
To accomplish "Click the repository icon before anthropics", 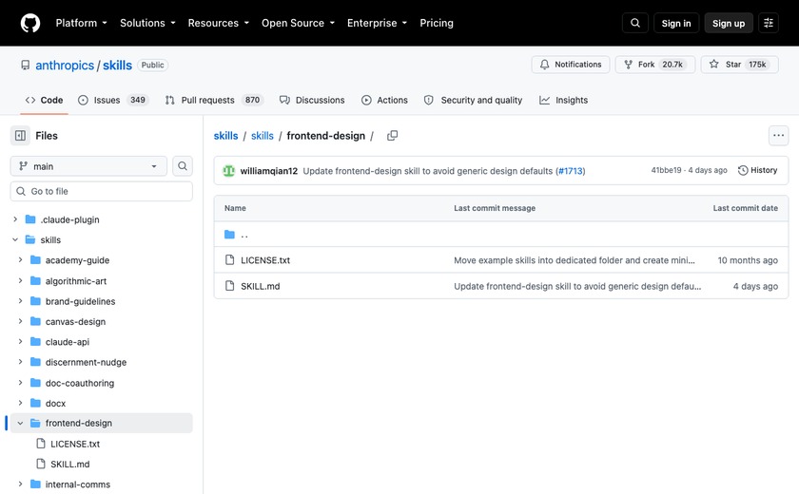I will (x=25, y=66).
